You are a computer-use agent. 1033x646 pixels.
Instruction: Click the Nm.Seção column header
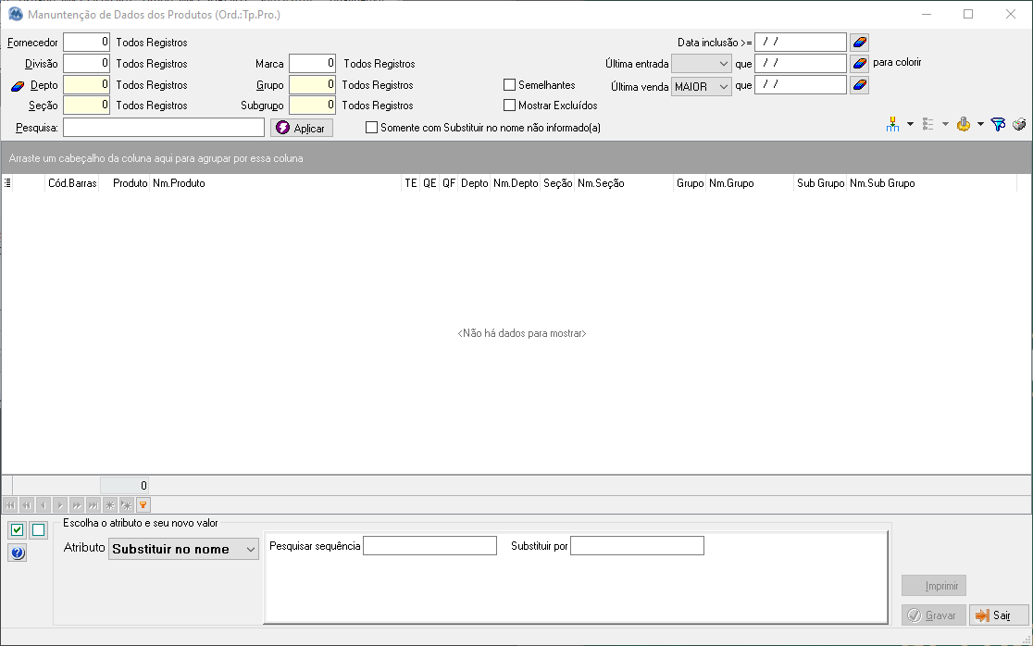(x=624, y=183)
